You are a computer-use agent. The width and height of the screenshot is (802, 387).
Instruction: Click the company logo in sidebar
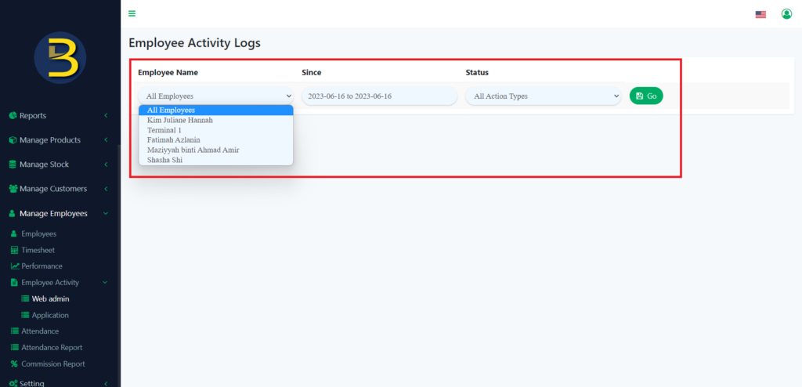click(x=60, y=59)
